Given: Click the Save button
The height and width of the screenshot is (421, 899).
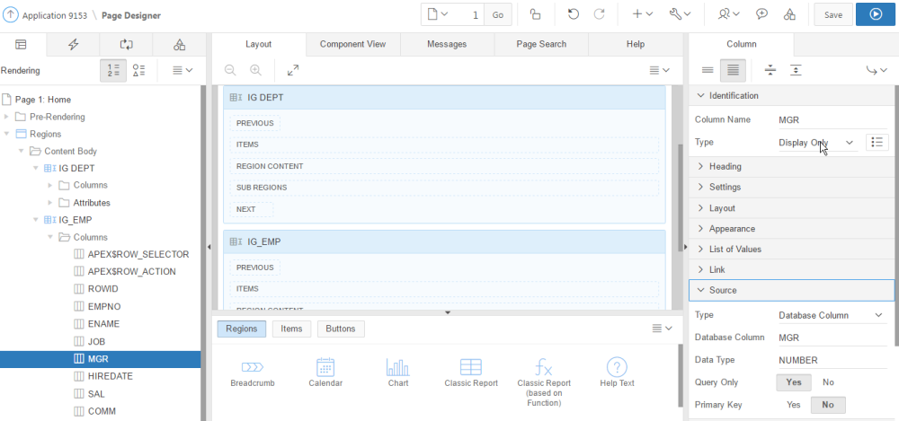Looking at the screenshot, I should click(x=833, y=15).
